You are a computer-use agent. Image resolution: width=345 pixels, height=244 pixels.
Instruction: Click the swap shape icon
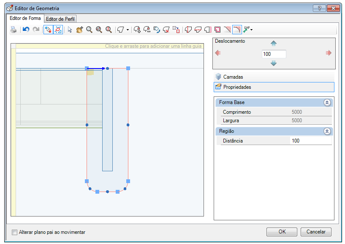(157, 30)
